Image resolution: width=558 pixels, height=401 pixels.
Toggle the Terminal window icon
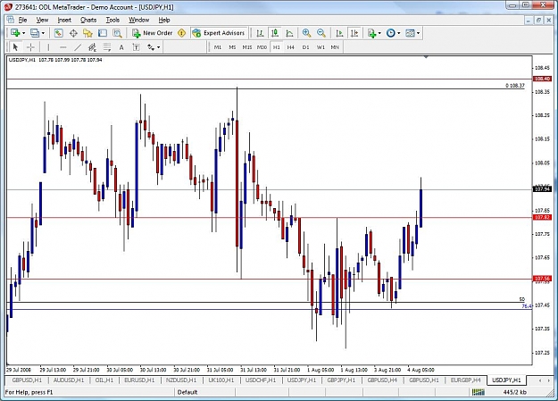(103, 33)
